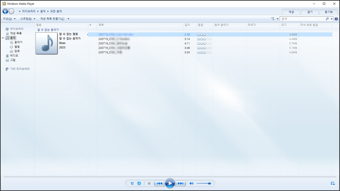This screenshot has height=191, width=340.
Task: Click the 2023 year label
Action: (x=62, y=47)
